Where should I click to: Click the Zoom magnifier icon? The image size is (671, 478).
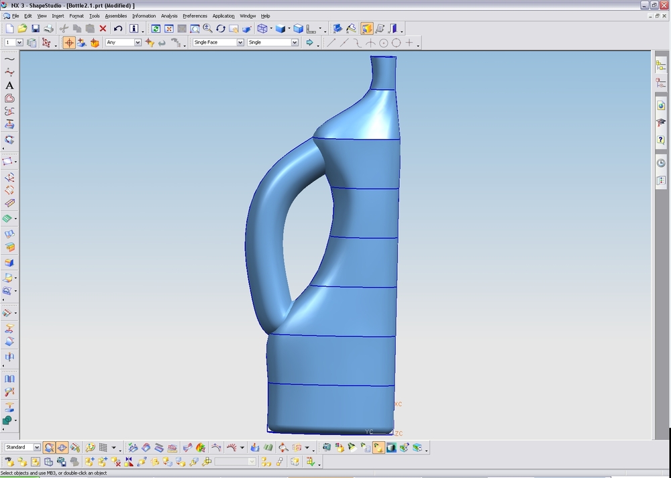pos(207,29)
